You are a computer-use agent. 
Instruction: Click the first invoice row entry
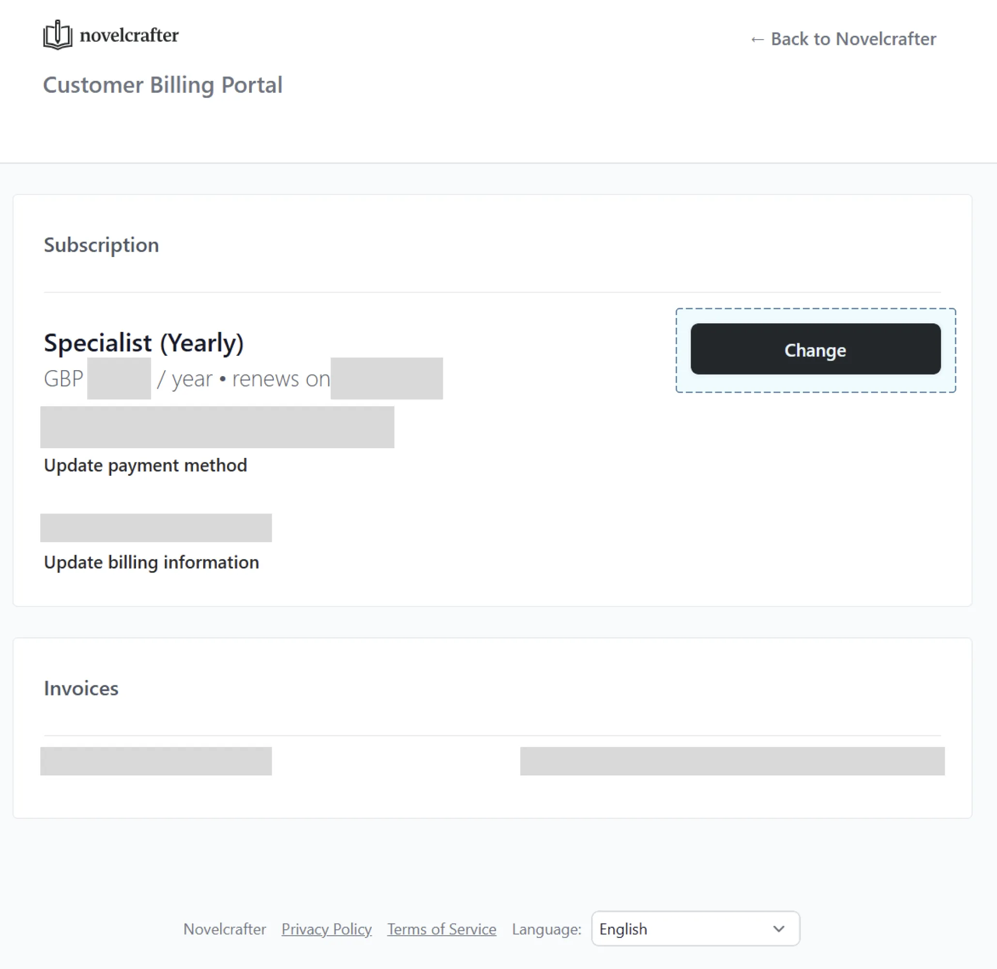[155, 761]
